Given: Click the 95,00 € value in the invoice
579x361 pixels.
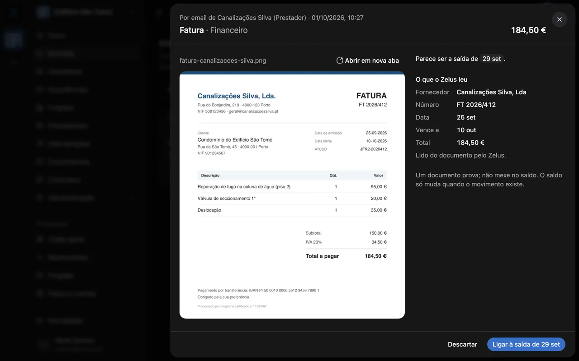Looking at the screenshot, I should click(379, 187).
